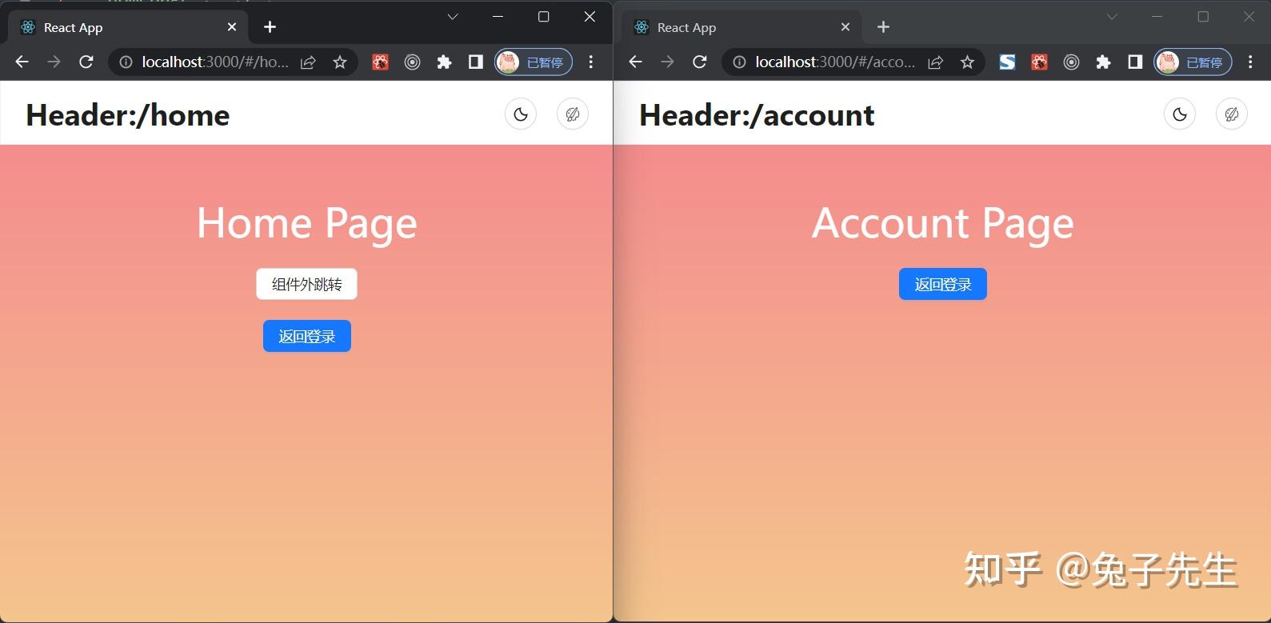The width and height of the screenshot is (1271, 623).
Task: Select React App tab in account window
Action: 741,27
